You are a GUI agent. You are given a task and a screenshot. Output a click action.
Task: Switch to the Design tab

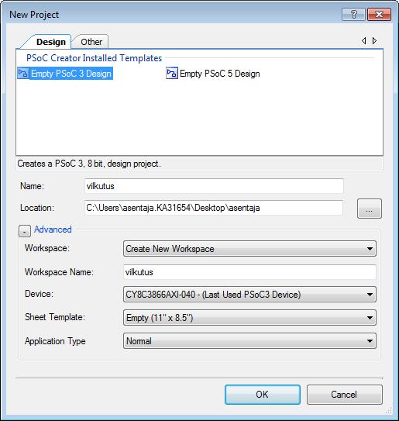[x=51, y=42]
